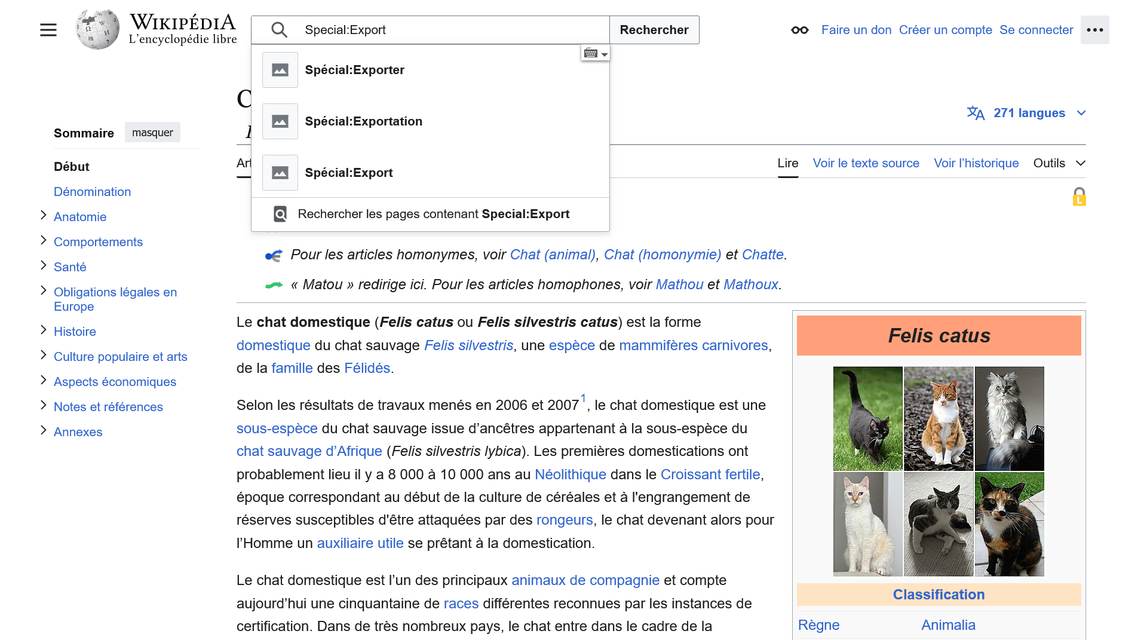This screenshot has width=1147, height=640.
Task: Click the reading list glasses icon
Action: pyautogui.click(x=799, y=29)
